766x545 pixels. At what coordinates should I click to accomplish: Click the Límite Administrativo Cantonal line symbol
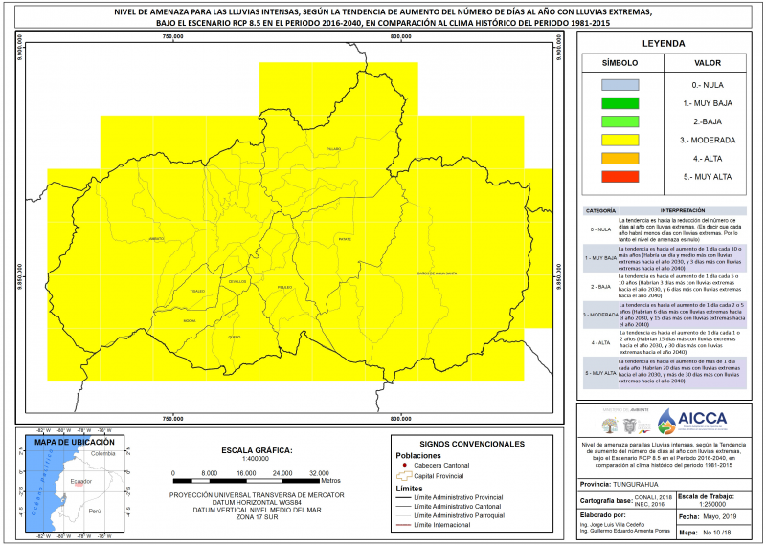click(403, 507)
